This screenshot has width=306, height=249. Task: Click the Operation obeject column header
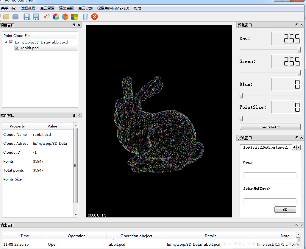click(x=136, y=236)
